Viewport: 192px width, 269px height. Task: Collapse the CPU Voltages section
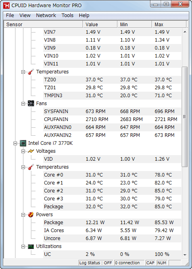tap(23, 151)
